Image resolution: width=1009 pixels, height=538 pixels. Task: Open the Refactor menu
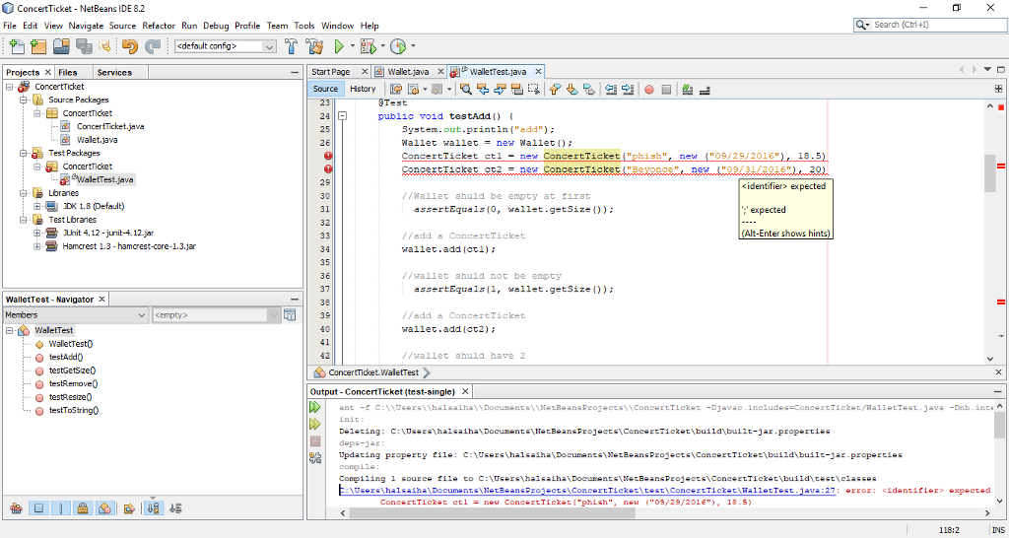coord(159,26)
